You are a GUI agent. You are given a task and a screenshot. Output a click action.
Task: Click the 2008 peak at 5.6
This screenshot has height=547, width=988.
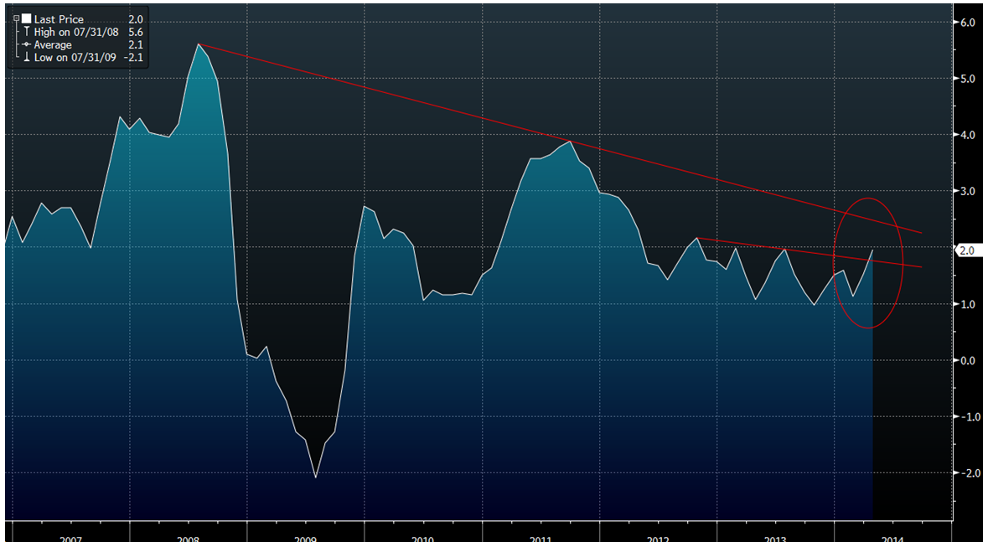click(199, 44)
